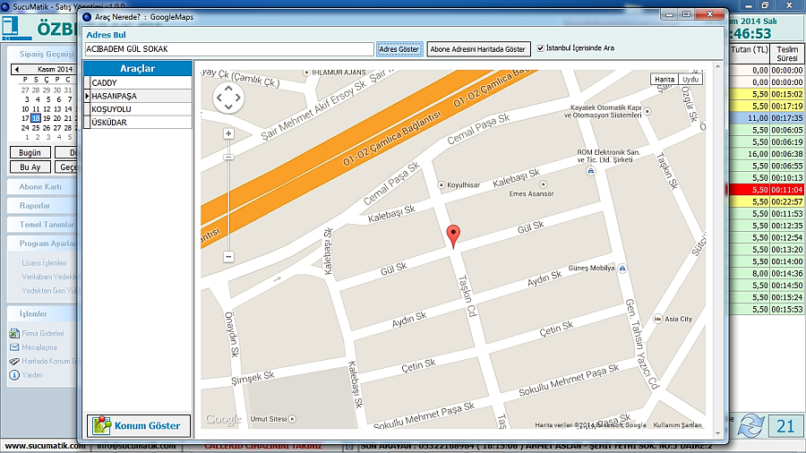The image size is (806, 453).
Task: Click the Bu Ay button
Action: click(x=30, y=167)
